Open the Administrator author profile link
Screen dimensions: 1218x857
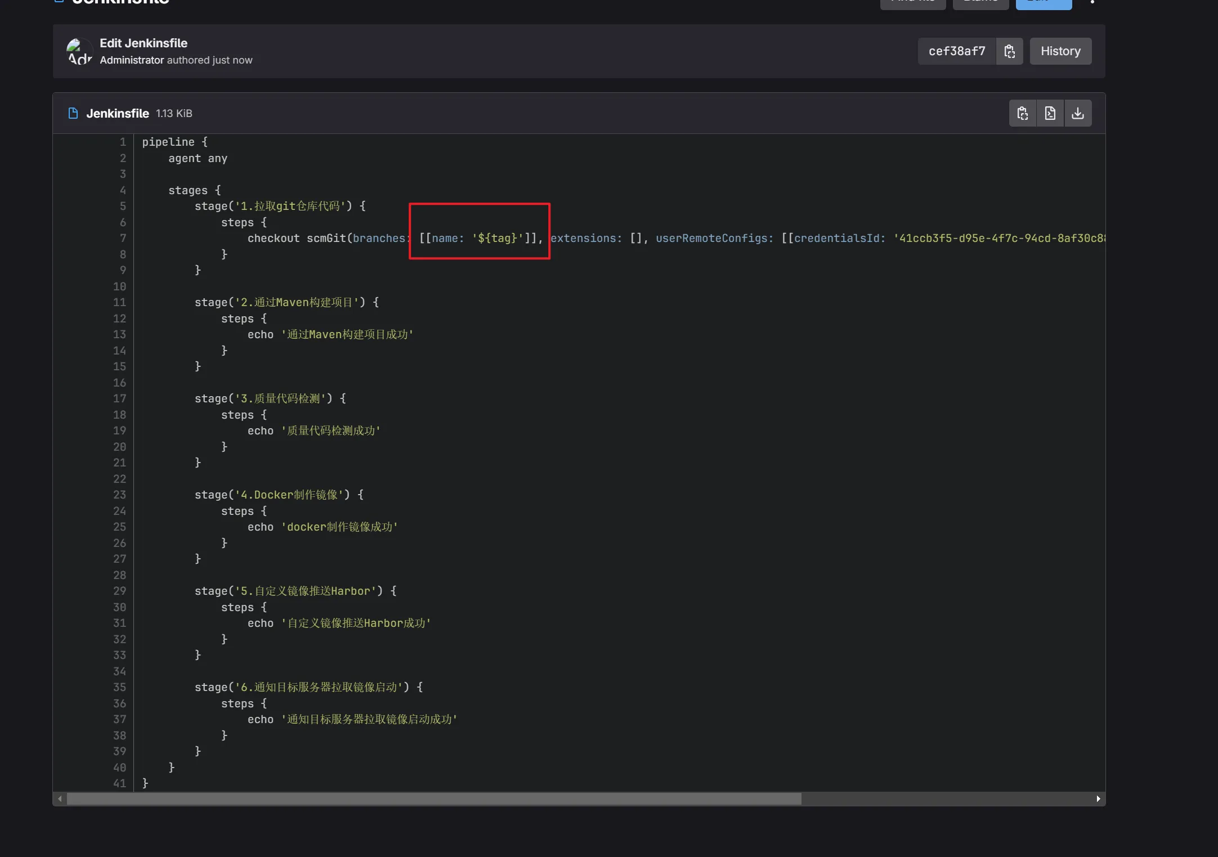coord(132,60)
